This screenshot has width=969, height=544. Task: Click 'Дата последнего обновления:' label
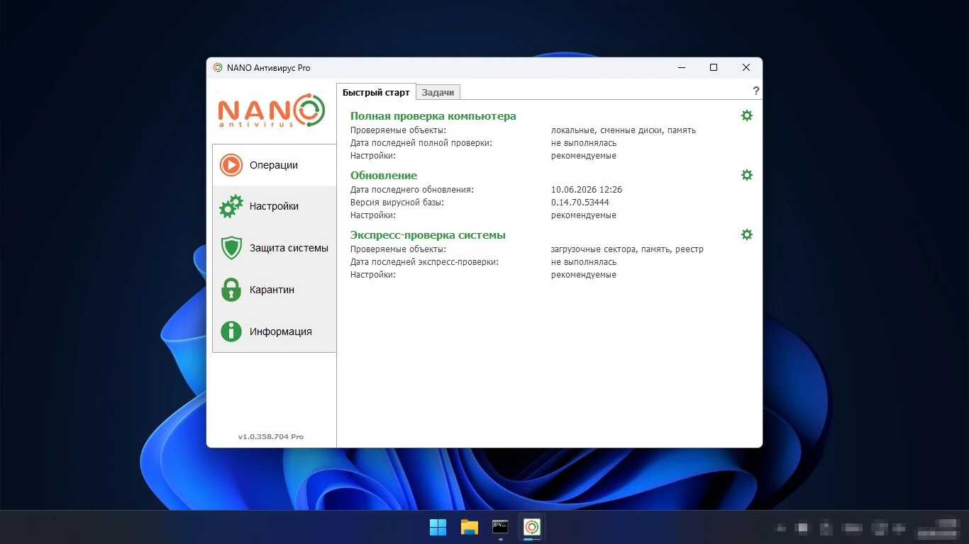[x=412, y=190]
